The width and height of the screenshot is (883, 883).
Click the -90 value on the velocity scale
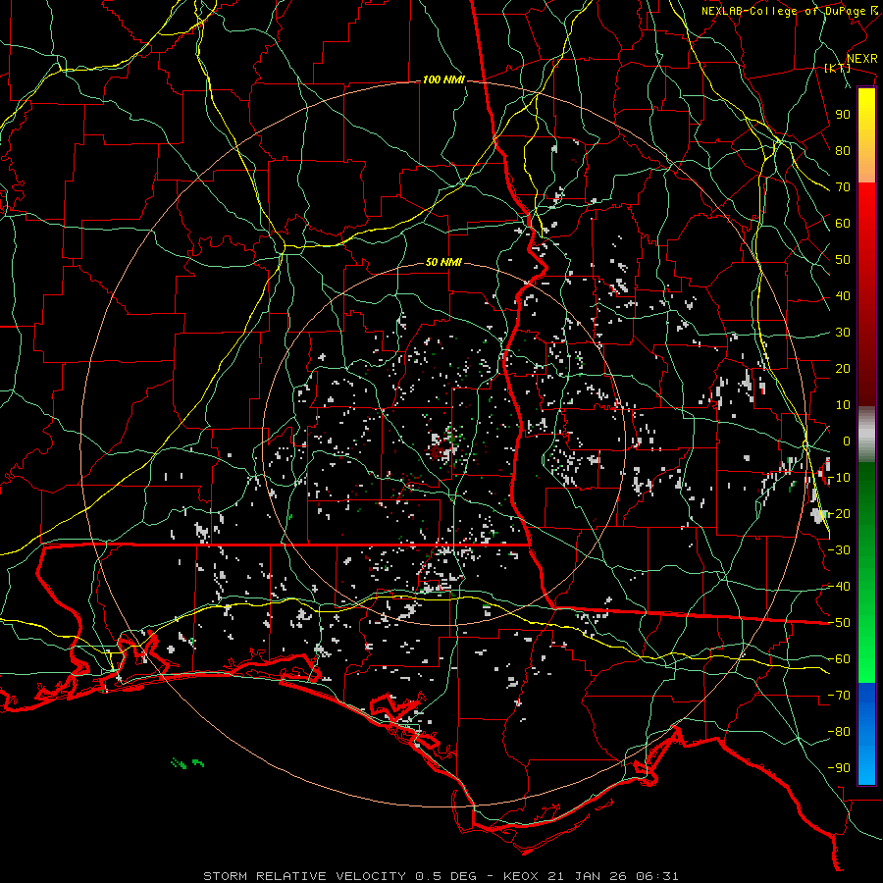click(839, 768)
